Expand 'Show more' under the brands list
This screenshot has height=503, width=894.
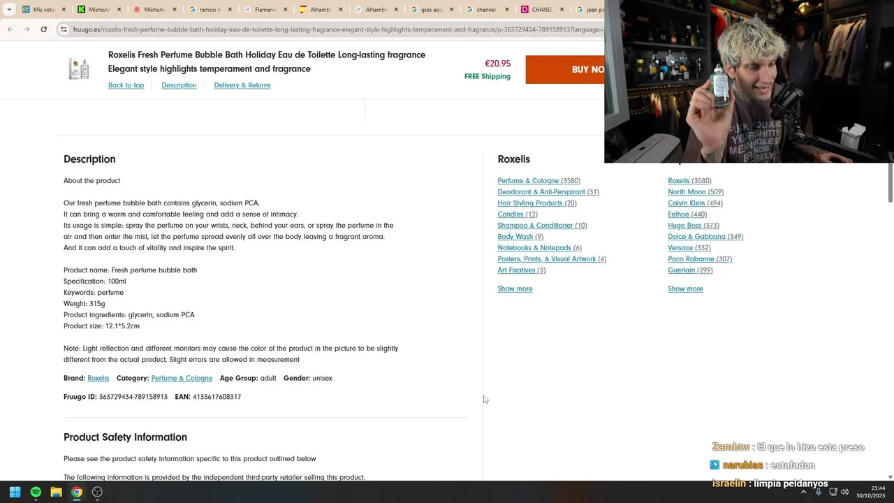tap(685, 289)
